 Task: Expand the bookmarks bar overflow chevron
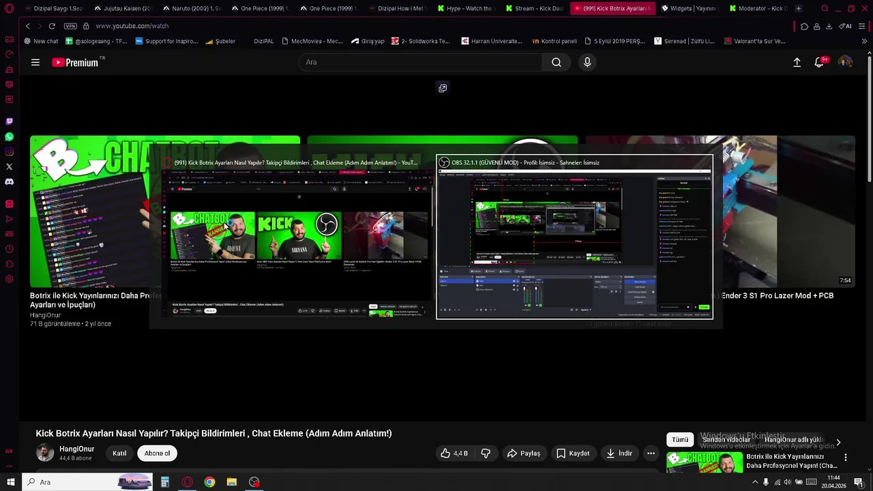click(x=864, y=41)
